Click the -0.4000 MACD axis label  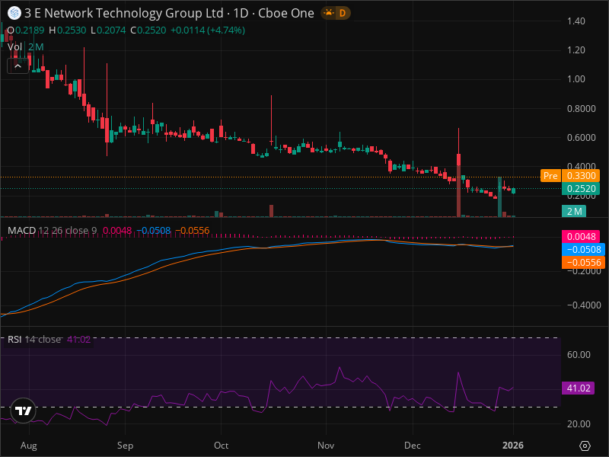tap(584, 305)
